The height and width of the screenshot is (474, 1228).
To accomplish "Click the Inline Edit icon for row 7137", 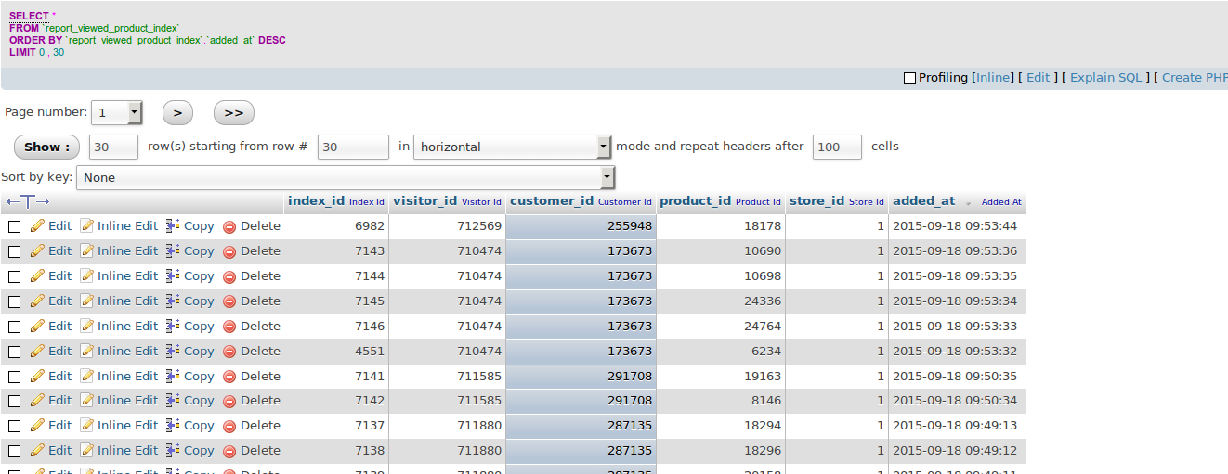I will [87, 425].
